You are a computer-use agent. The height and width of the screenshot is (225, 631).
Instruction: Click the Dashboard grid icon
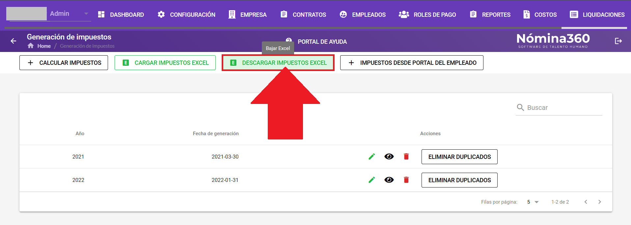101,14
